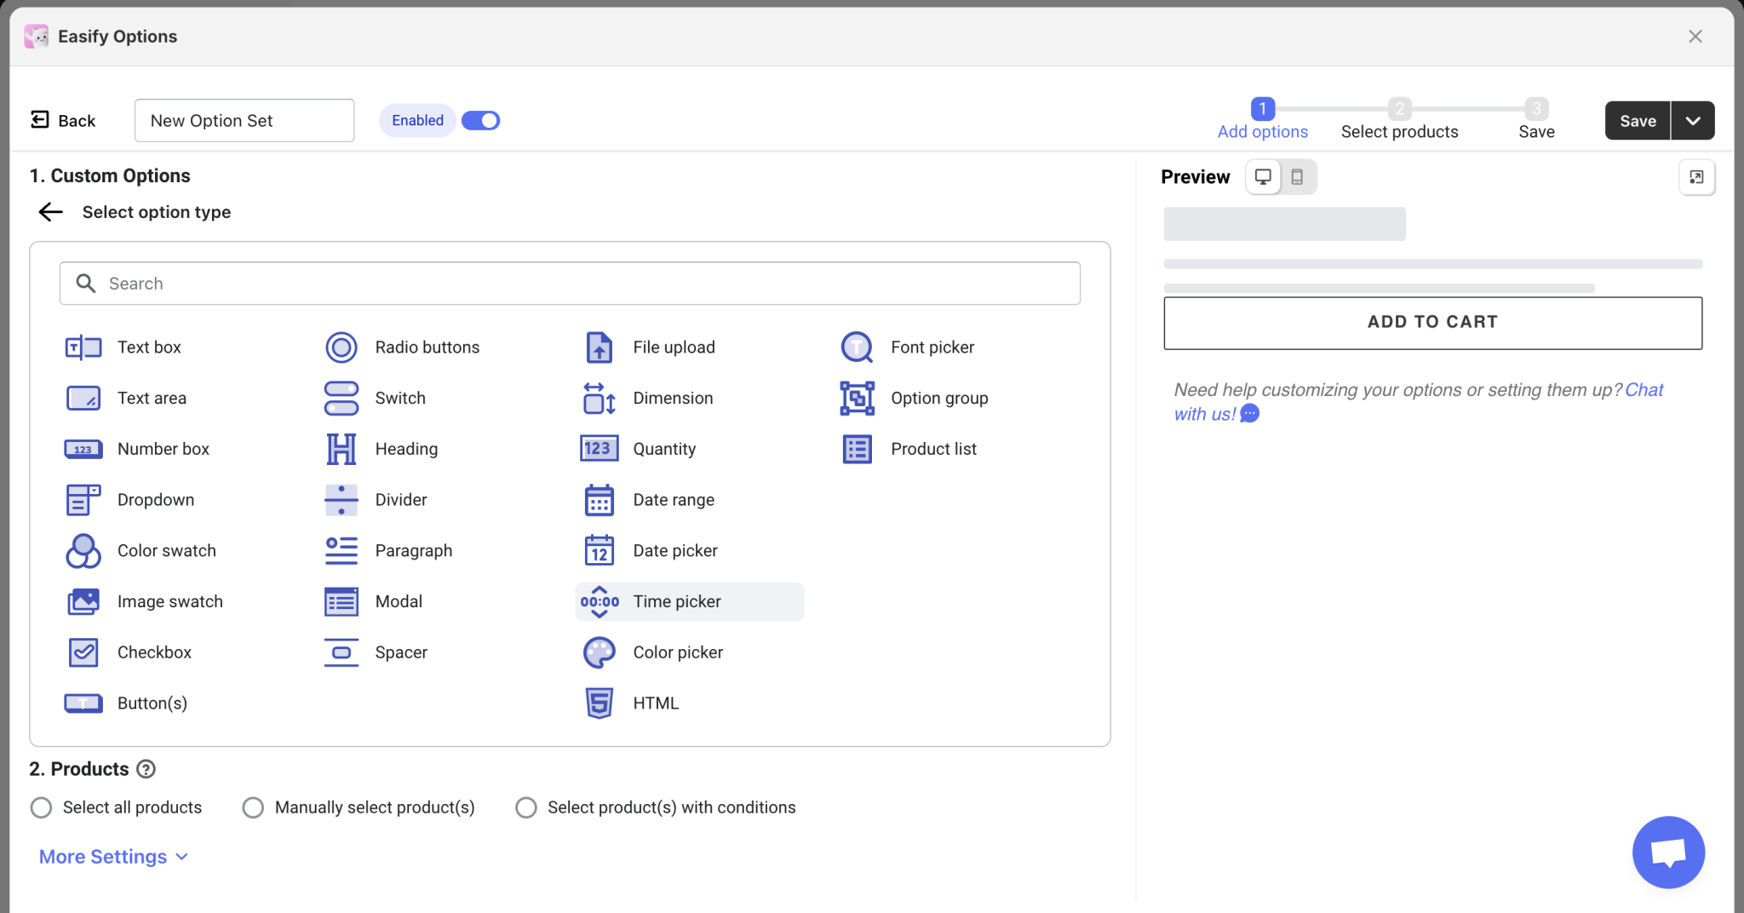Pick the Option group icon

click(x=857, y=398)
